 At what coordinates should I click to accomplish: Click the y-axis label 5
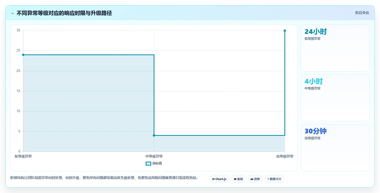(19, 131)
